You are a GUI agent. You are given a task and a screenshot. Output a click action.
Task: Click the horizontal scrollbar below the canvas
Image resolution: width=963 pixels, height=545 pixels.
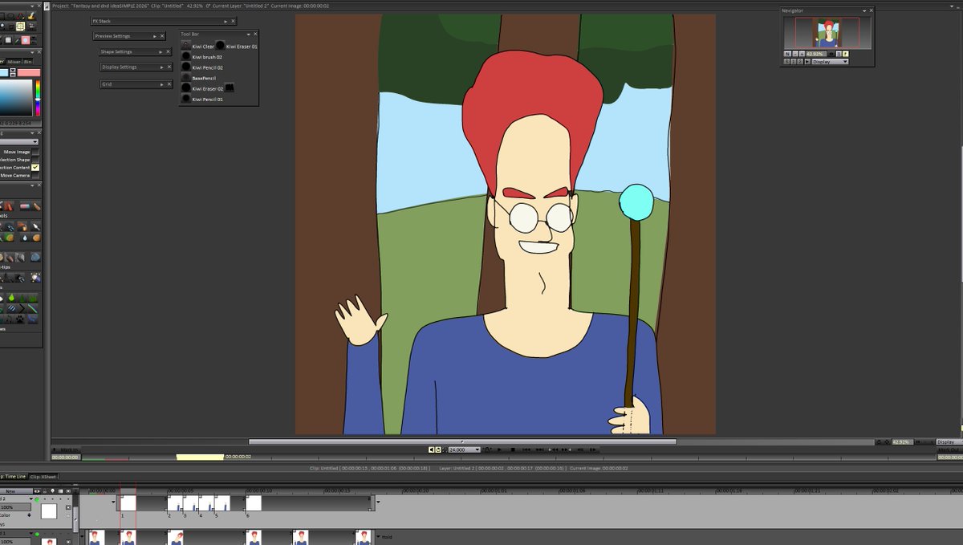click(462, 441)
